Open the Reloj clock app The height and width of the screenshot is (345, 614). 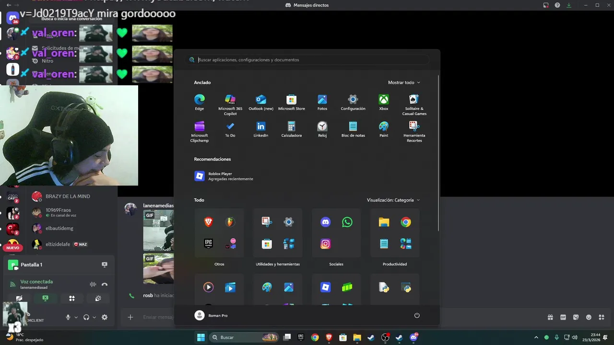click(x=322, y=129)
